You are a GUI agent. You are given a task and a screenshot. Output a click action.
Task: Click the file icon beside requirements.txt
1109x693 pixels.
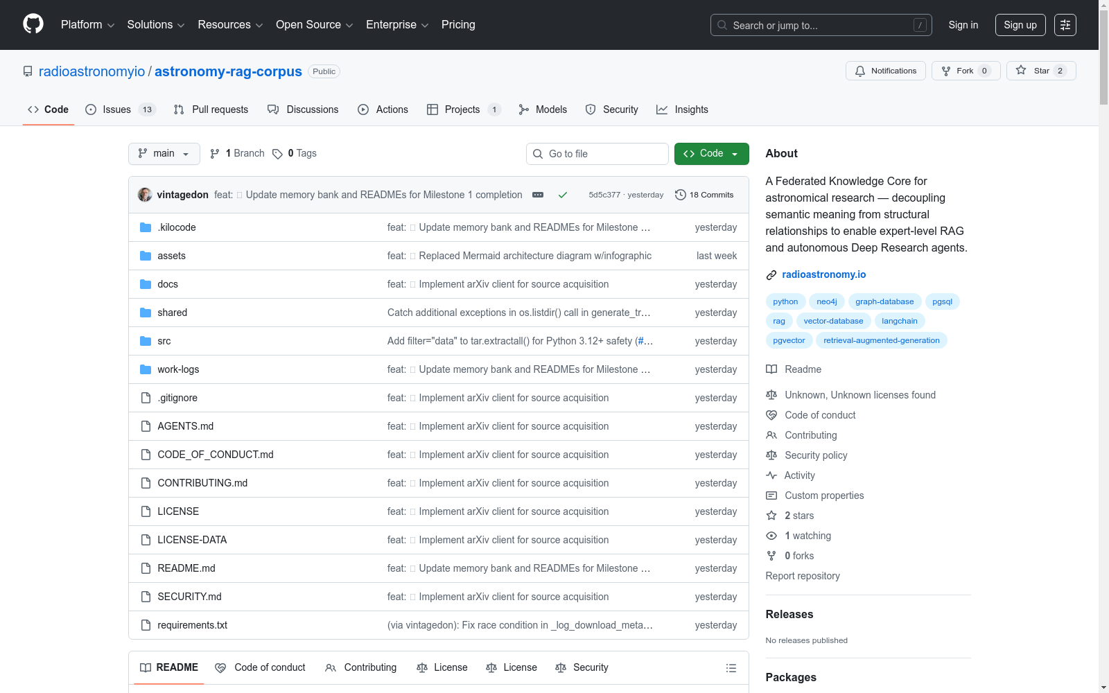(146, 625)
